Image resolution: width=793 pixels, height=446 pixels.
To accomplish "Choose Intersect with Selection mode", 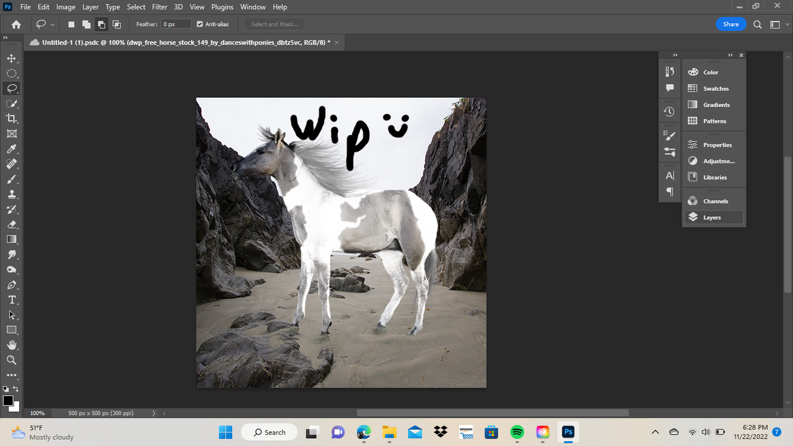I will point(116,24).
